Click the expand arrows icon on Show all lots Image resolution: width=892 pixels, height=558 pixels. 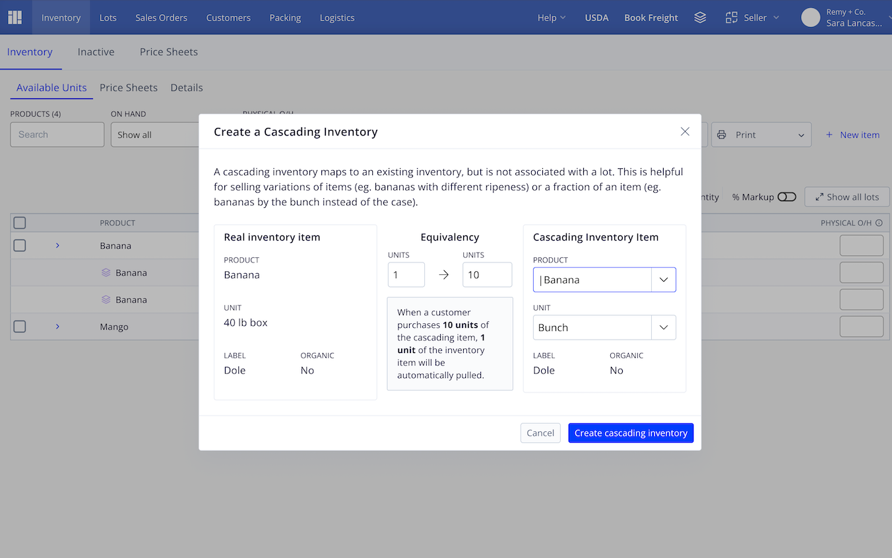pyautogui.click(x=819, y=197)
